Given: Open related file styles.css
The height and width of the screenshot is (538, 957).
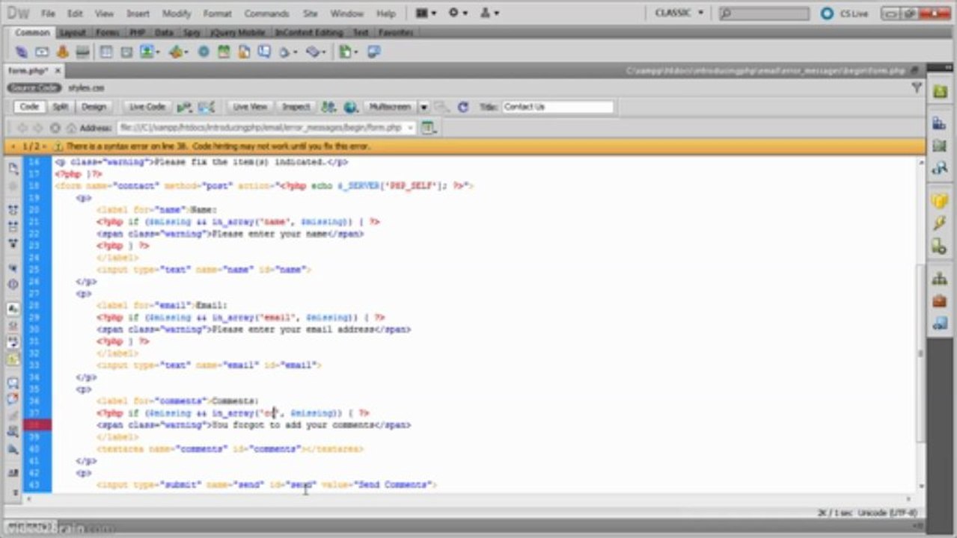Looking at the screenshot, I should pyautogui.click(x=86, y=87).
